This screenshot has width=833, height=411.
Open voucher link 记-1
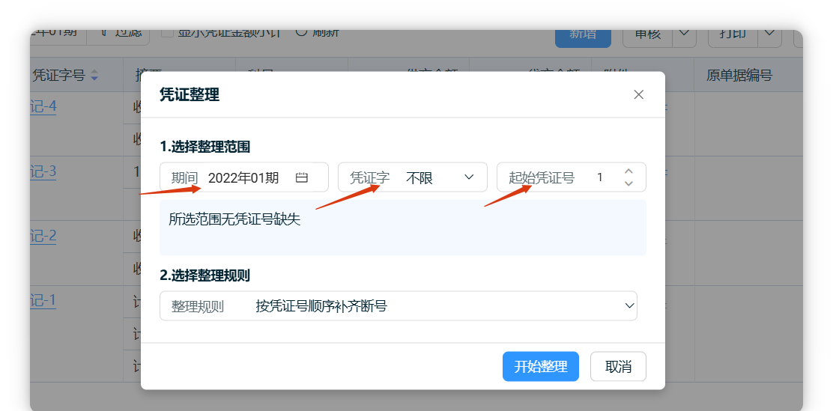click(x=43, y=300)
